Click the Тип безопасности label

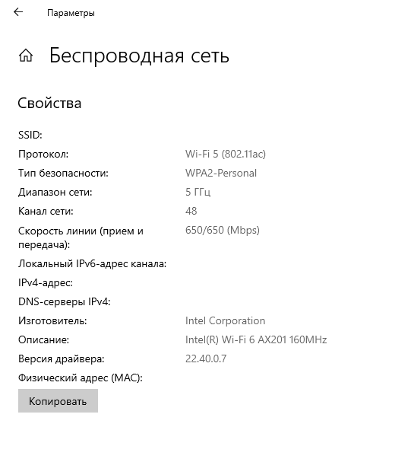click(63, 173)
